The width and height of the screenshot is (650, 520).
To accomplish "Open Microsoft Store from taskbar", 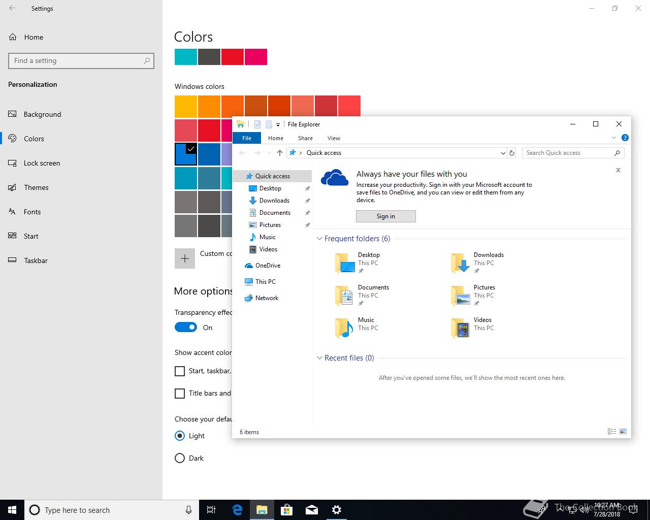I will [287, 510].
